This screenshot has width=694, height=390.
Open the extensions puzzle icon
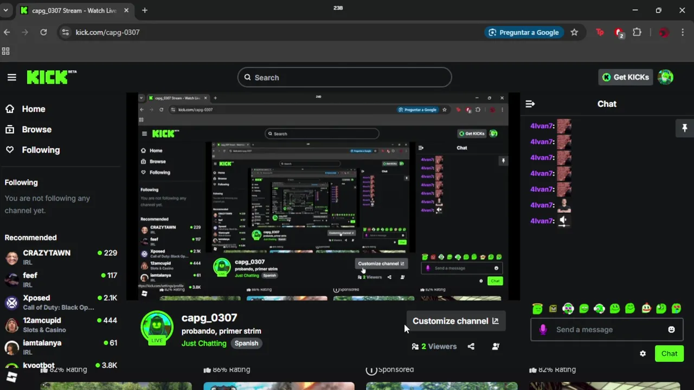click(637, 32)
